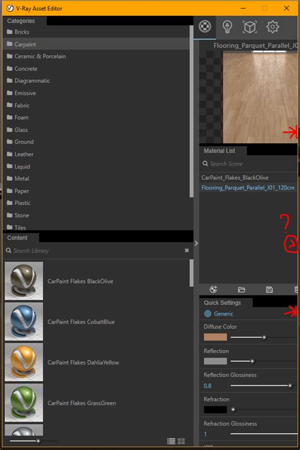Click the save material disk icon
The image size is (300, 450).
pyautogui.click(x=269, y=290)
